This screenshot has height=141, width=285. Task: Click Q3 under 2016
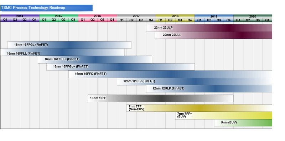pyautogui.click(x=102, y=20)
